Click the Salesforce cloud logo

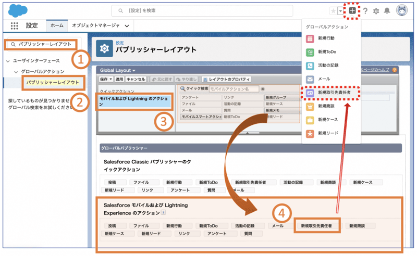coord(18,10)
